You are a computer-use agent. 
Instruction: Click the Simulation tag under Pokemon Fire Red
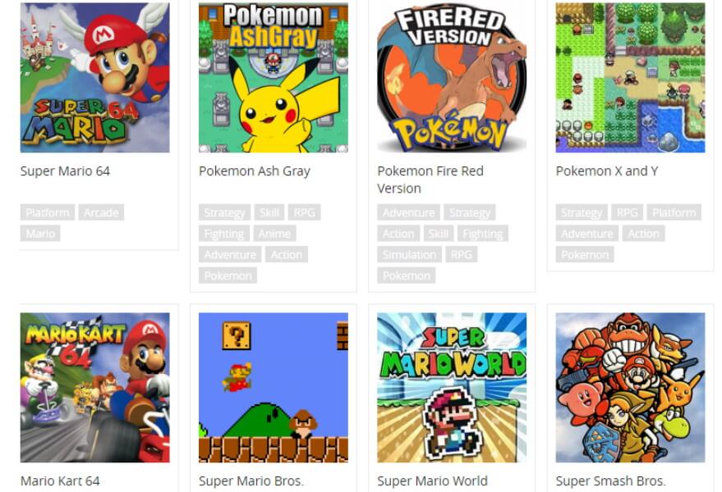409,255
